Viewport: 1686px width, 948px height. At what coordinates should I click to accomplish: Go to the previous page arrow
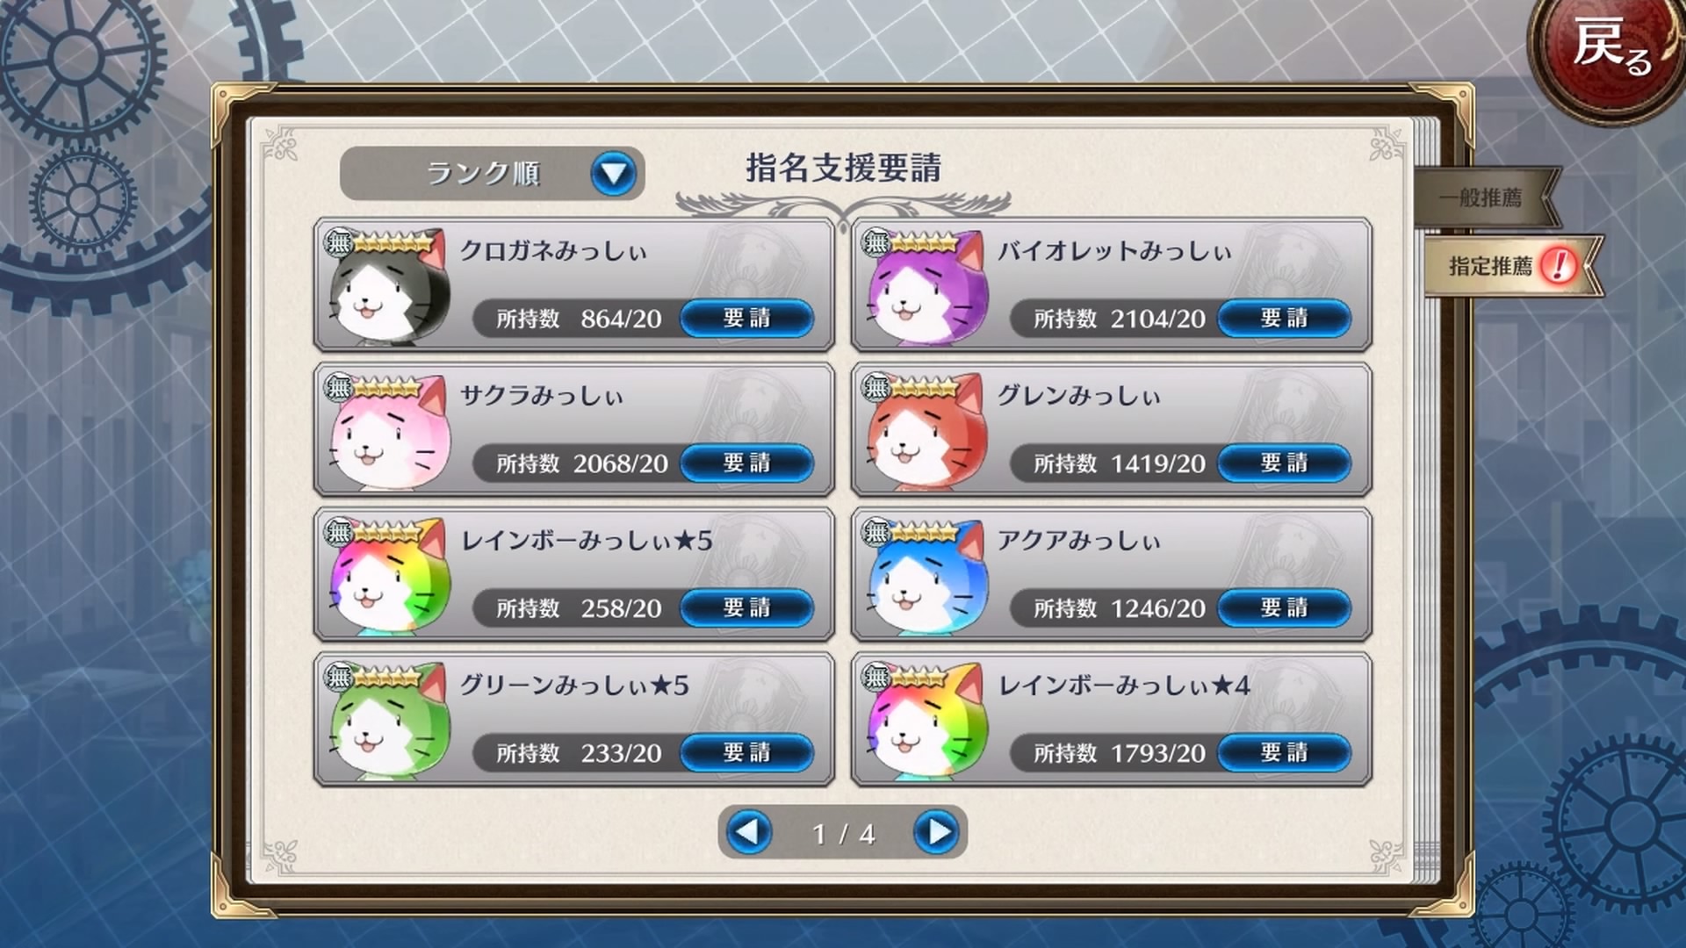tap(748, 831)
